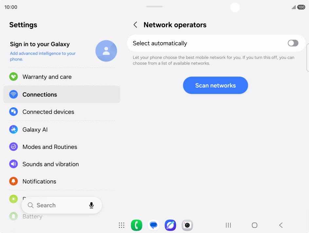Tap the Scan networks button
The width and height of the screenshot is (309, 233).
[215, 85]
